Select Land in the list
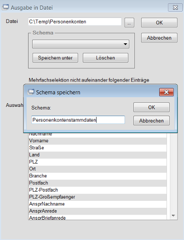This screenshot has height=240, width=184. coord(98,155)
